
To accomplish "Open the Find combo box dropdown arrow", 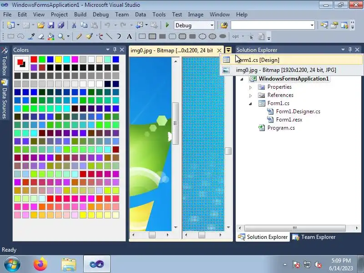I will (x=312, y=25).
